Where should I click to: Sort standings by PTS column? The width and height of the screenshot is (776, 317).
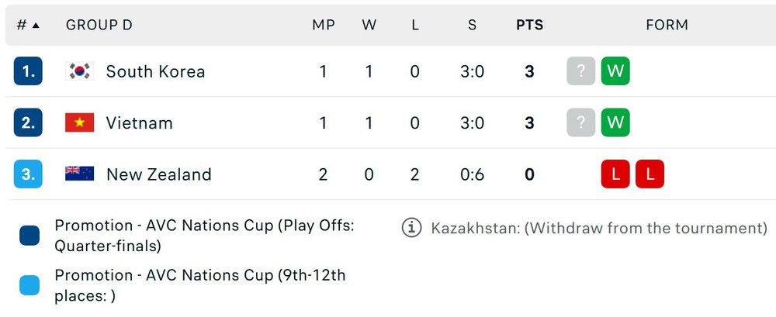point(529,26)
